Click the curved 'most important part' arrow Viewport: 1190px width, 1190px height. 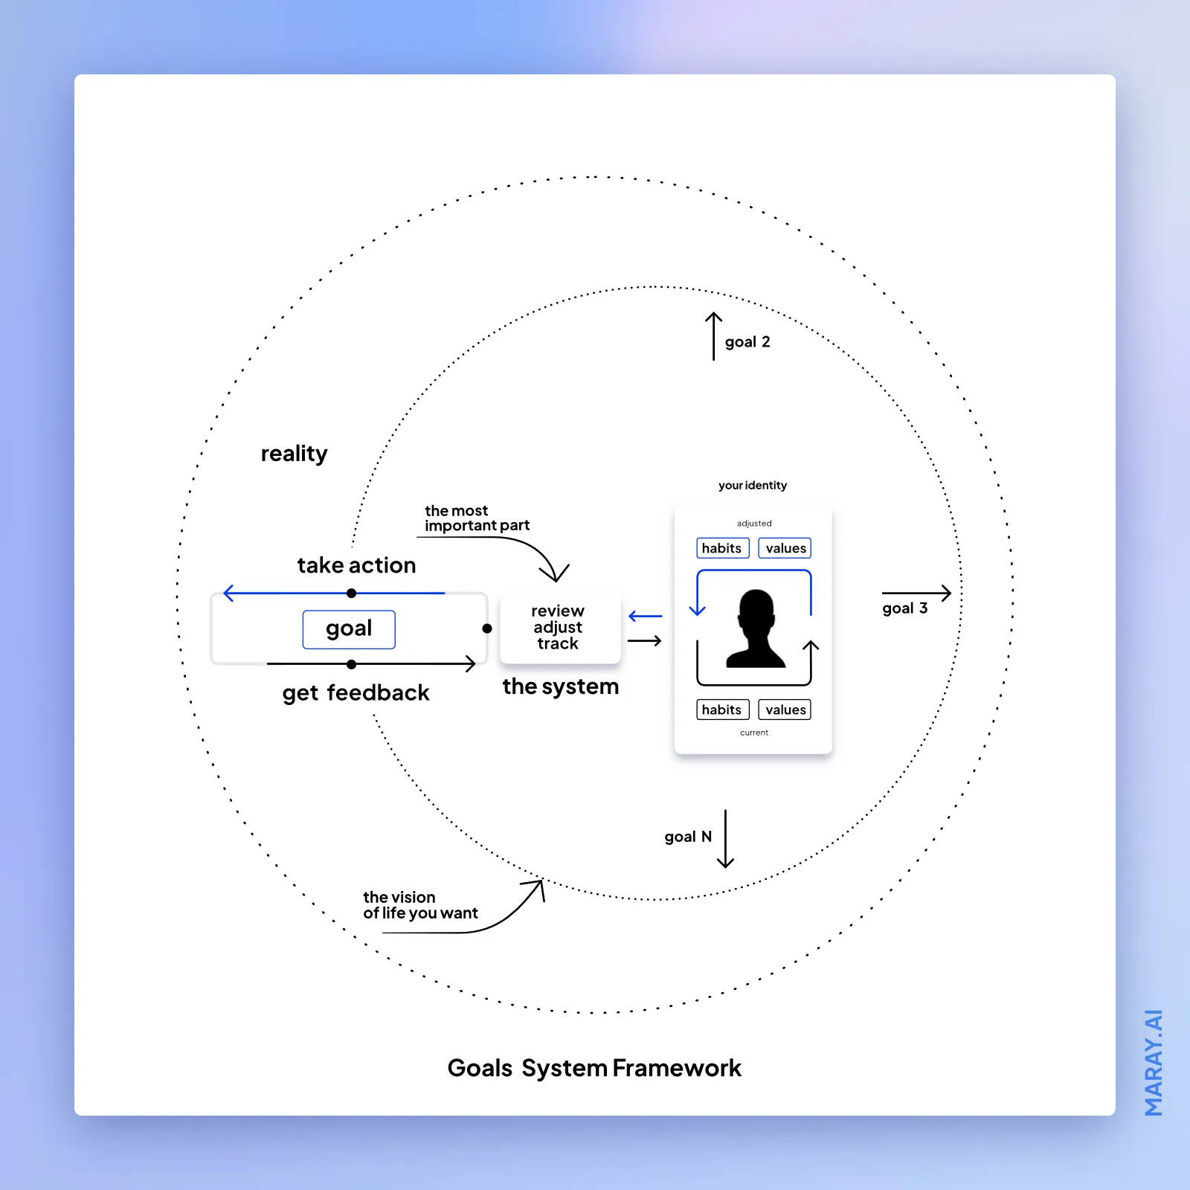(x=539, y=556)
